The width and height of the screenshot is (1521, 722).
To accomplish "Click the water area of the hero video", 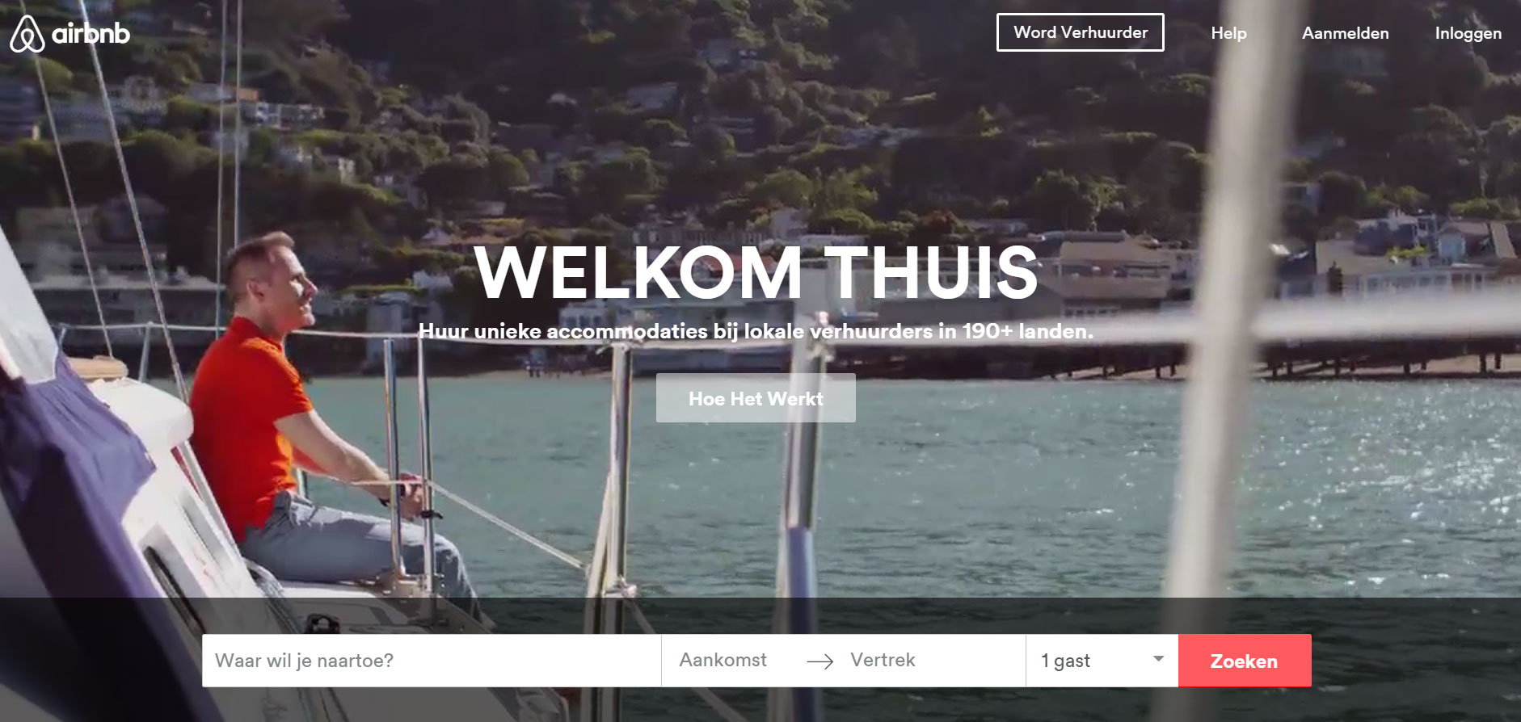I will tap(970, 485).
